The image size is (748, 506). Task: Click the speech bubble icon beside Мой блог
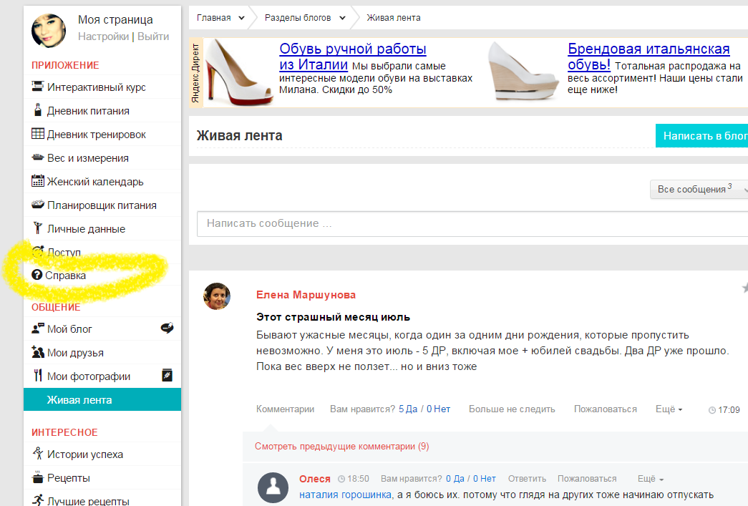(x=167, y=329)
